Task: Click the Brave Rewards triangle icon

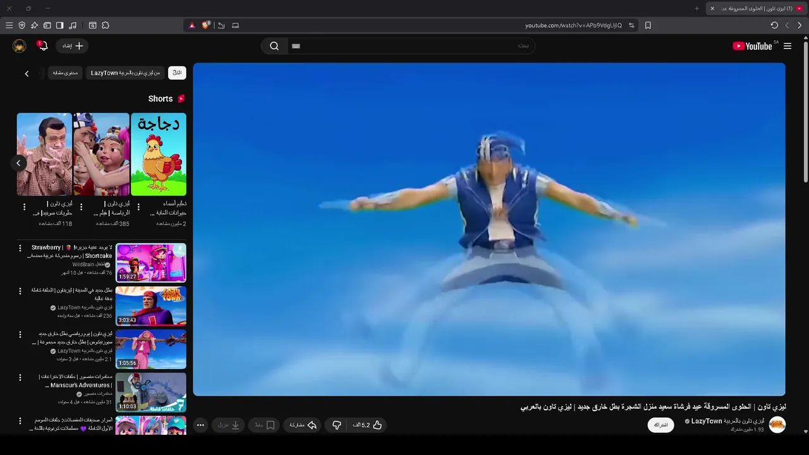Action: coord(192,25)
